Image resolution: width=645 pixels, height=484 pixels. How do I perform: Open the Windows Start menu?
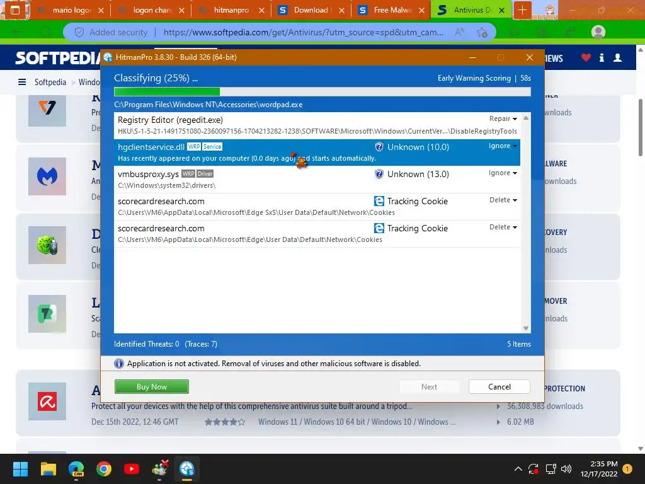tap(20, 469)
